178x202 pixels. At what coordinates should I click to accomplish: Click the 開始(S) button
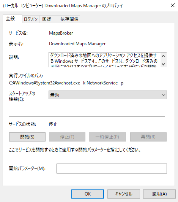27,137
